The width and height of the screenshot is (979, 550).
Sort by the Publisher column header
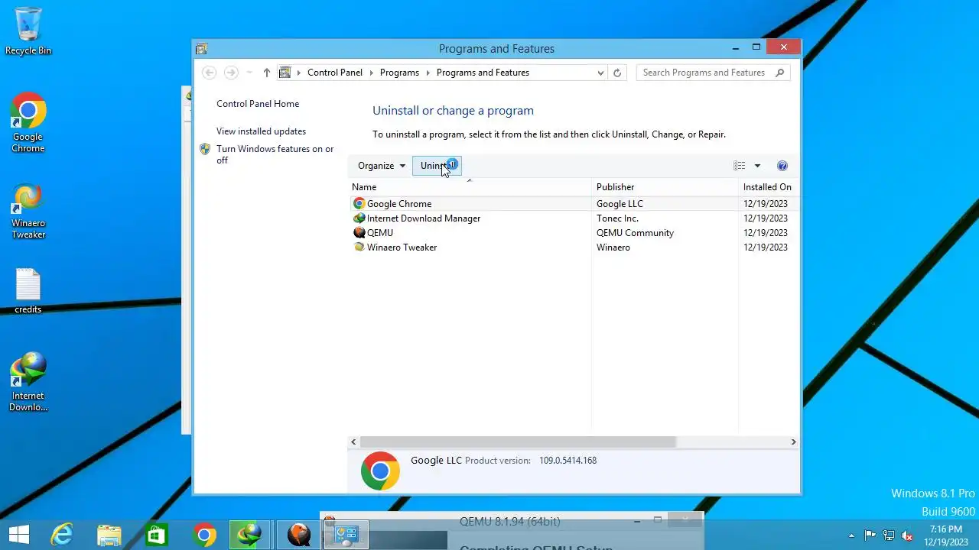(x=665, y=187)
